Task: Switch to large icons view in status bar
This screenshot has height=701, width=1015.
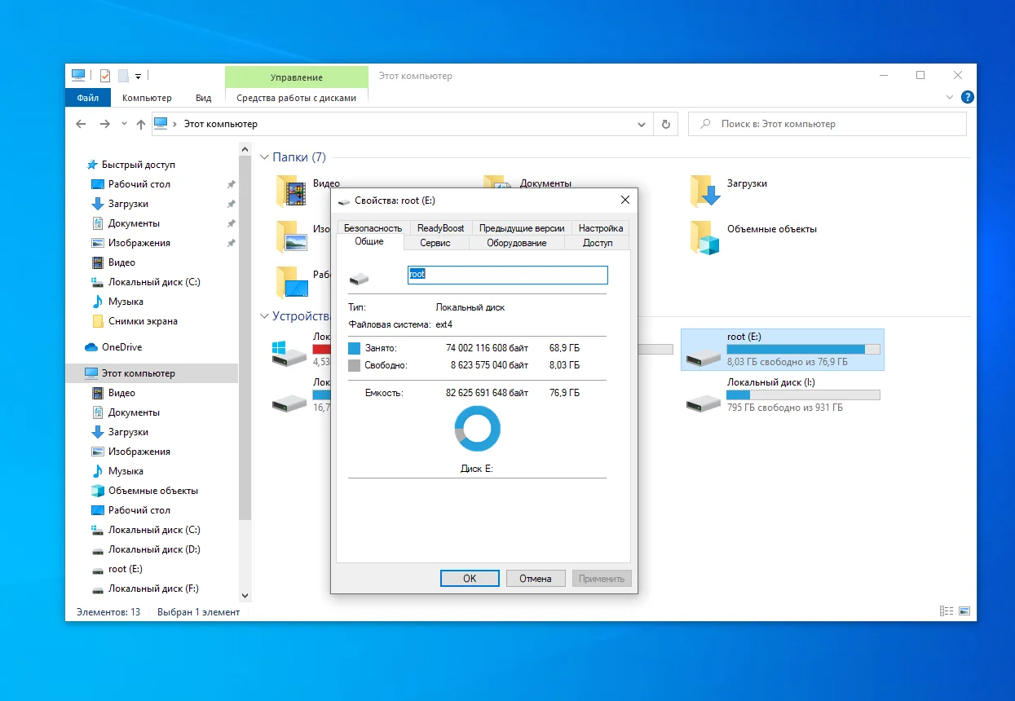Action: coord(964,611)
